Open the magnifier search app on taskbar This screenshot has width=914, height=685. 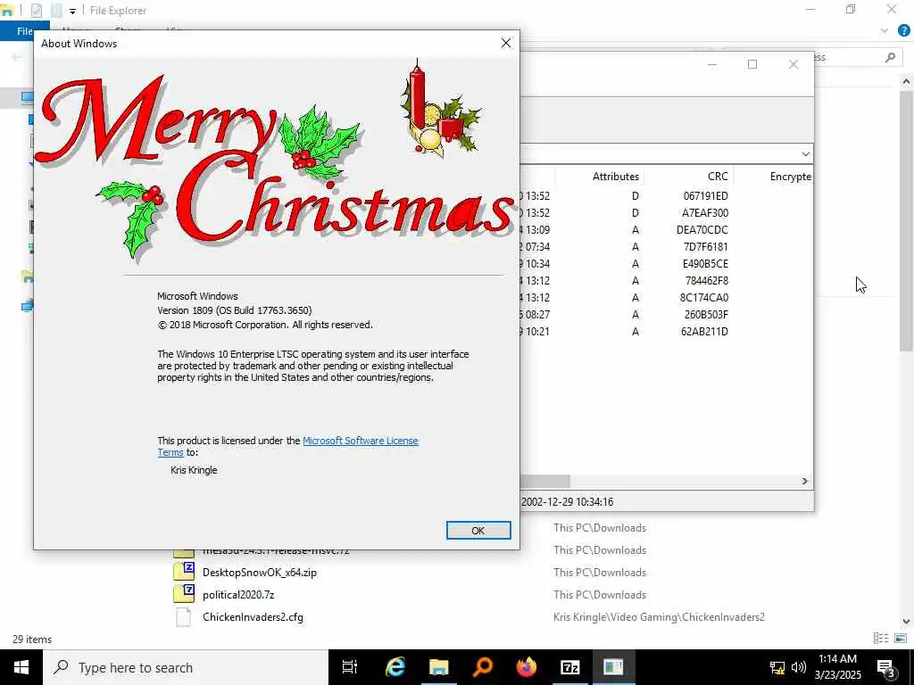483,667
